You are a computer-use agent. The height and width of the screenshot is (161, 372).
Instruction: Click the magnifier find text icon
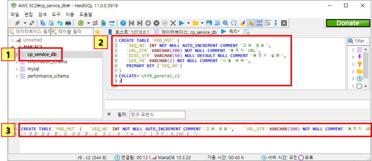225,23
